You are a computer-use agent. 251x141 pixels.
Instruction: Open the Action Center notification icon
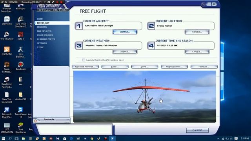tap(236, 138)
